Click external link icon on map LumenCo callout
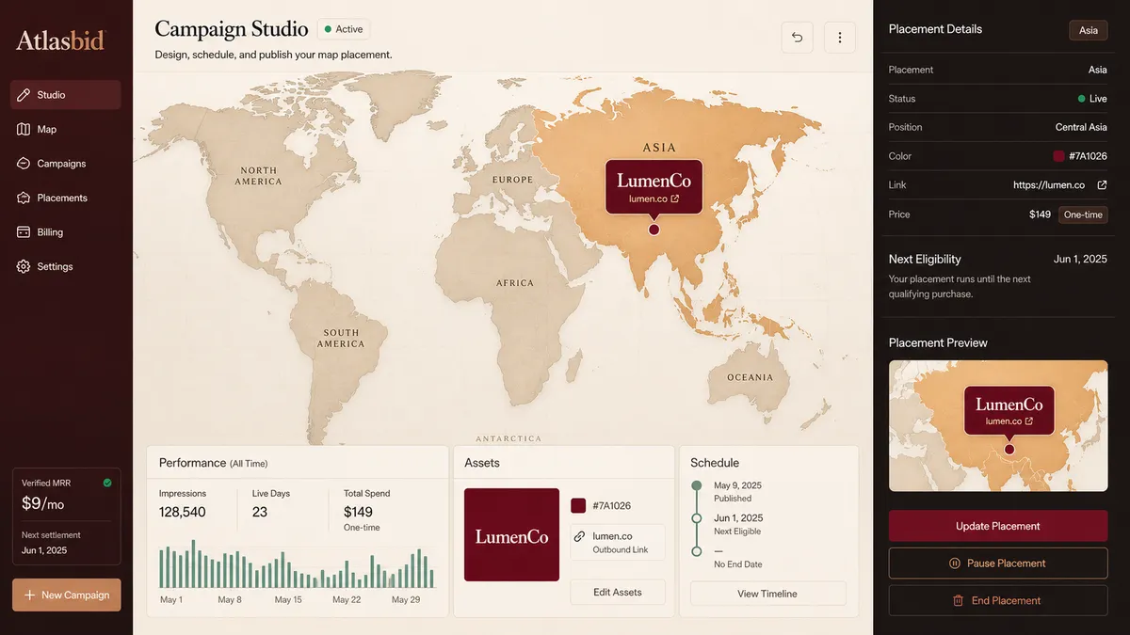The height and width of the screenshot is (635, 1130). (675, 199)
